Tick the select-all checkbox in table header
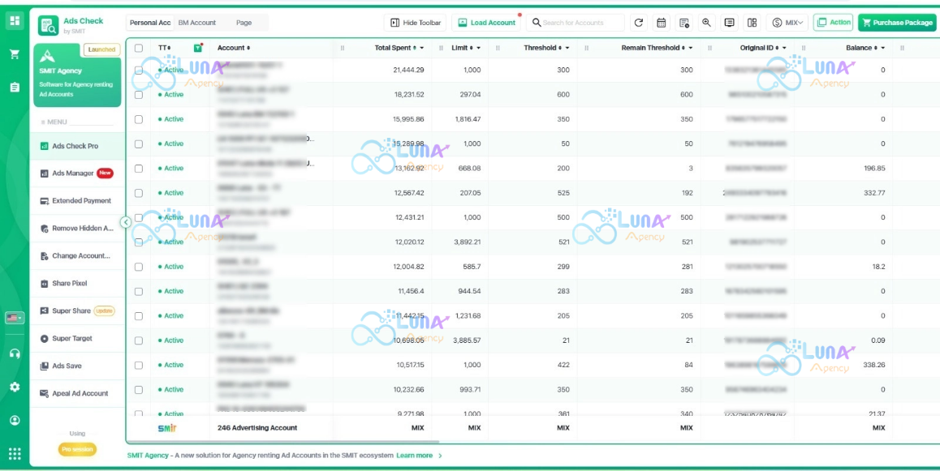The height and width of the screenshot is (471, 940). coord(139,48)
